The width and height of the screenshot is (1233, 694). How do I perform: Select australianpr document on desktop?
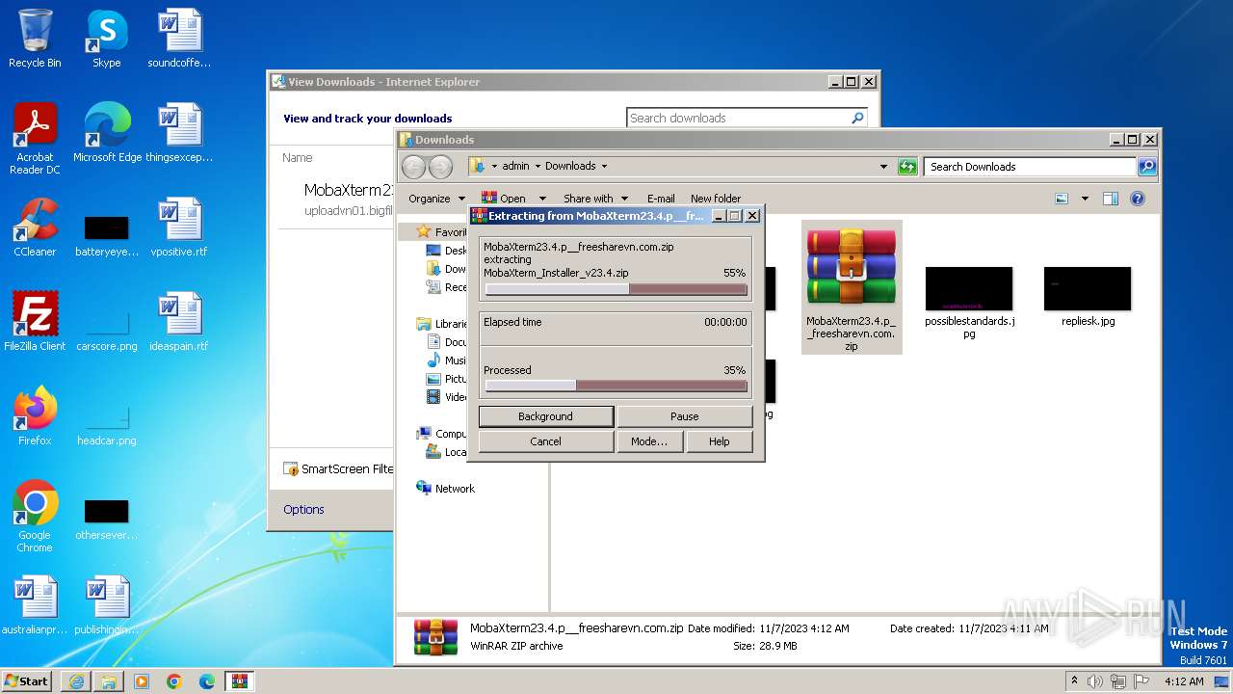point(35,605)
